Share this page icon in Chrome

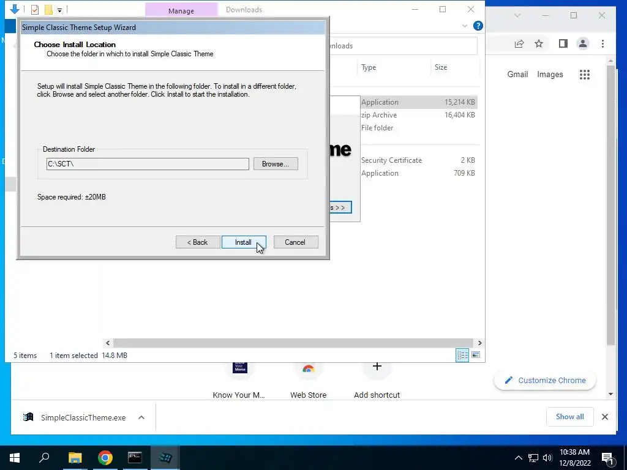(x=519, y=43)
